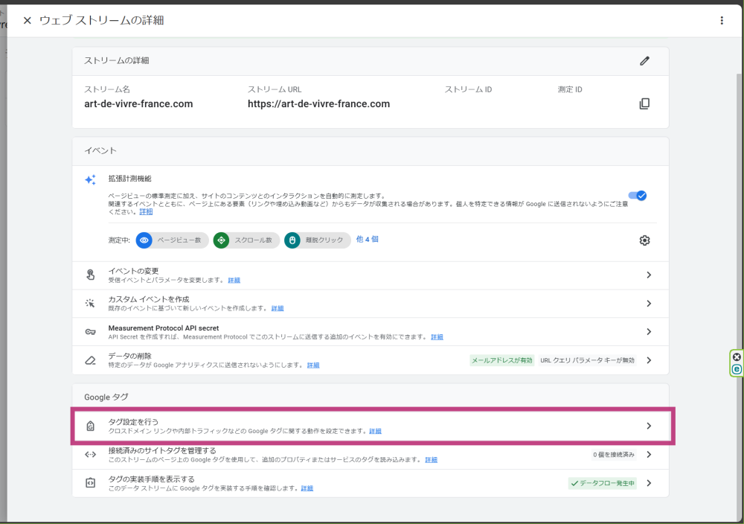The height and width of the screenshot is (524, 744).
Task: Click the スクロール数 measurement chip label
Action: coord(254,240)
